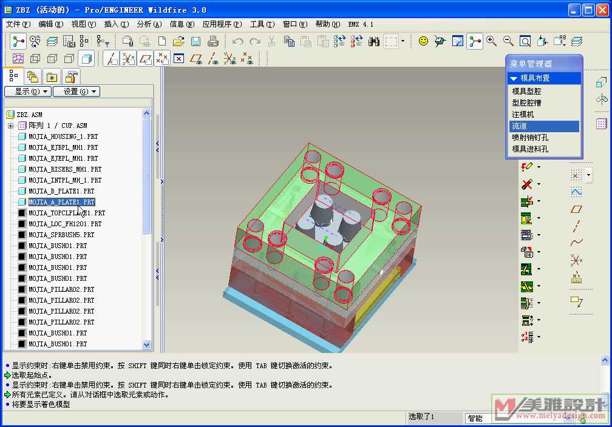The image size is (612, 427).
Task: Open dropdown arrow beside EMX DB icon
Action: coord(539,252)
